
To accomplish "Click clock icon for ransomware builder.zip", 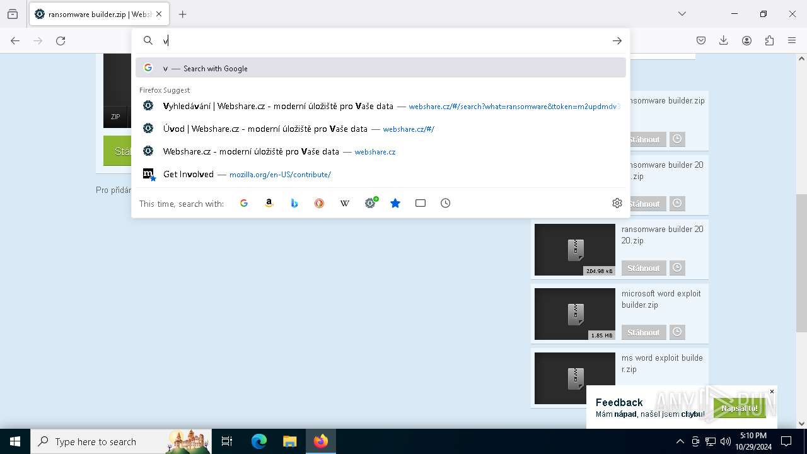I will point(677,139).
